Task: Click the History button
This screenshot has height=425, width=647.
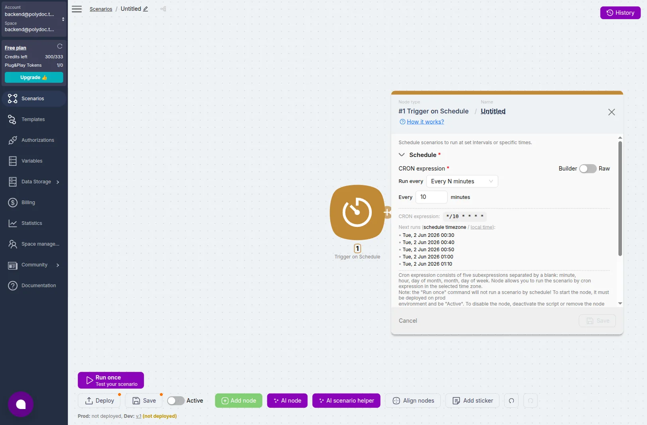Action: 620,13
